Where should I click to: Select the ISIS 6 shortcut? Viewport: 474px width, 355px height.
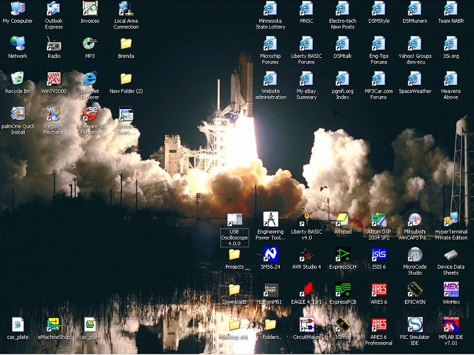(379, 255)
